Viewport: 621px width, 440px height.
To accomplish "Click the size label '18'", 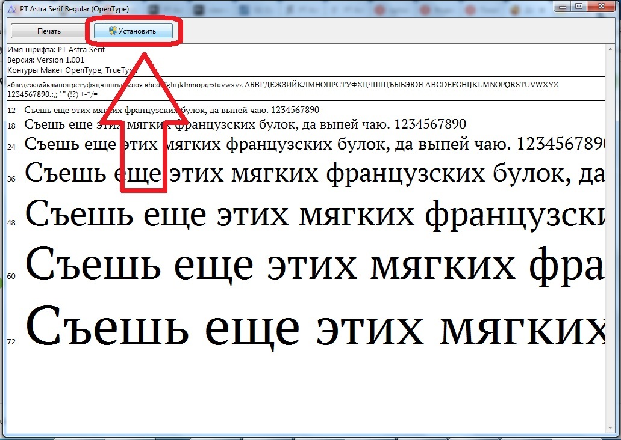I will (x=11, y=126).
